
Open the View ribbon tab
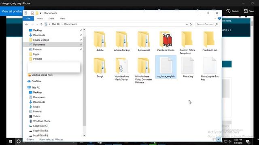click(62, 19)
